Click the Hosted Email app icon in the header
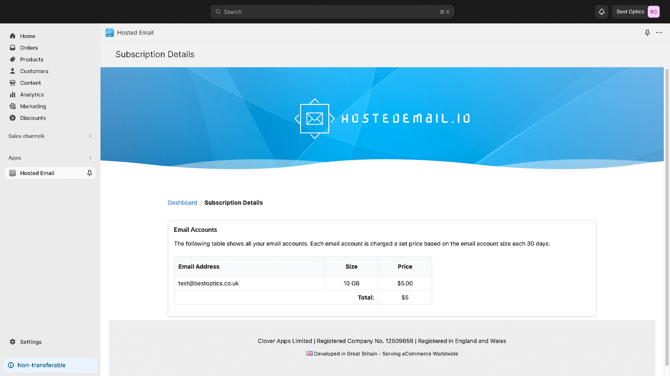This screenshot has height=376, width=670. pos(109,32)
